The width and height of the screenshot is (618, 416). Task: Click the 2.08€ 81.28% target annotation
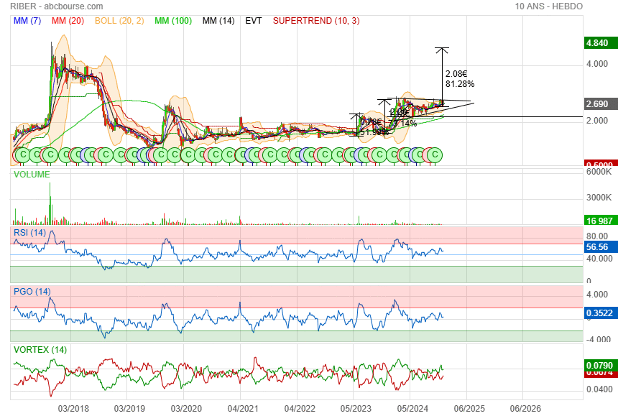pos(459,79)
